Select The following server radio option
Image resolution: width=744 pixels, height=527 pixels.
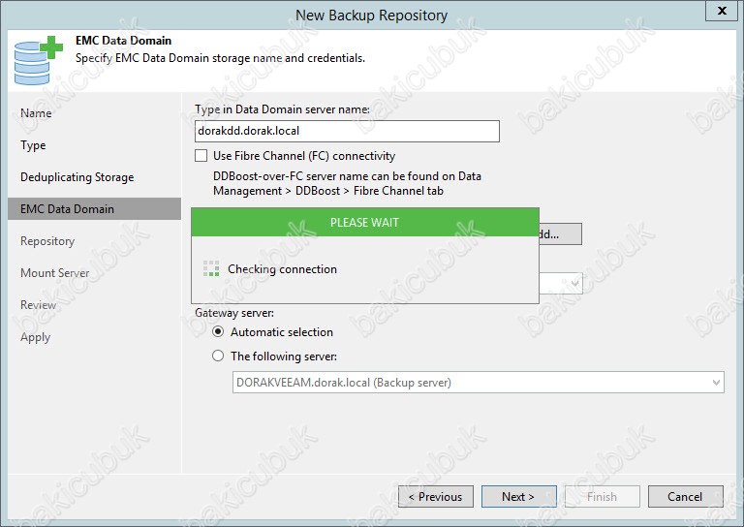click(x=218, y=356)
